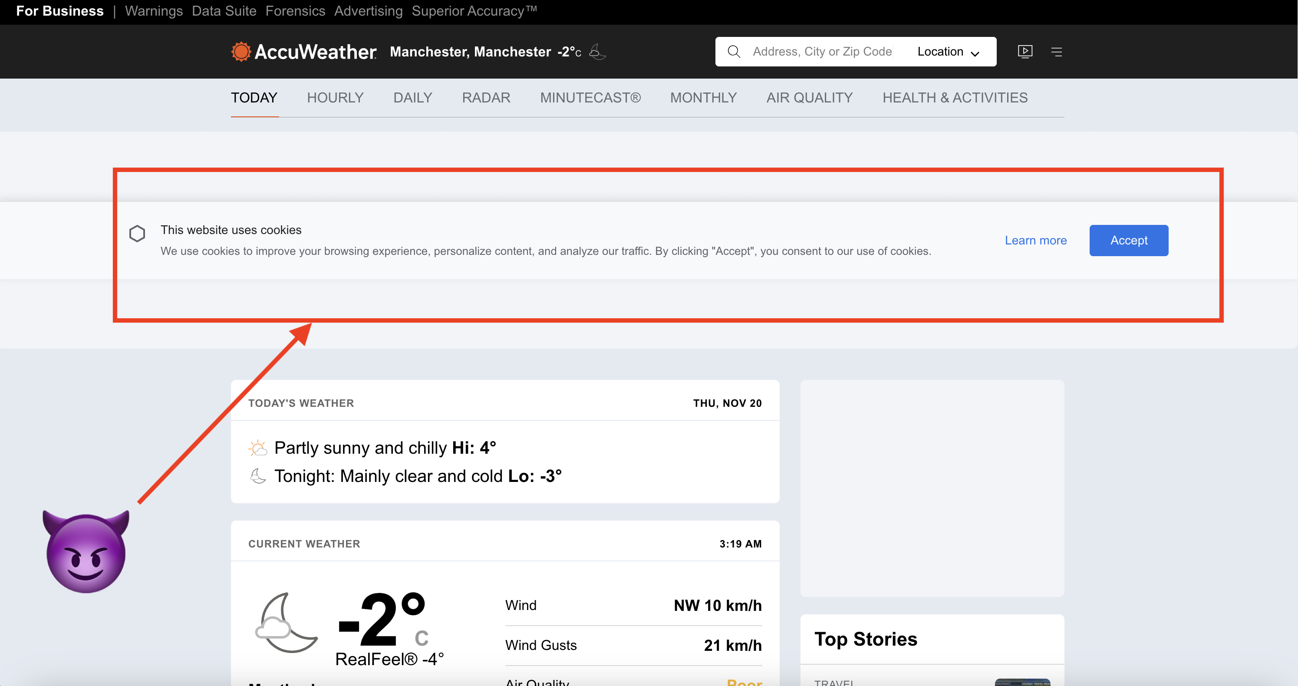Switch to the HOURLY tab
This screenshot has height=686, width=1298.
pyautogui.click(x=335, y=98)
